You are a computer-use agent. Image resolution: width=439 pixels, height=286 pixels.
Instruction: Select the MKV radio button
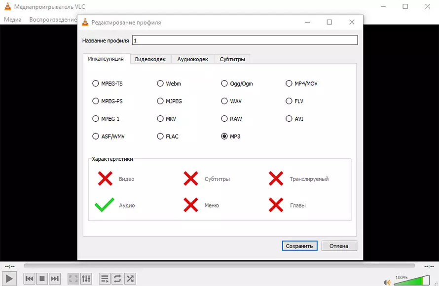160,119
